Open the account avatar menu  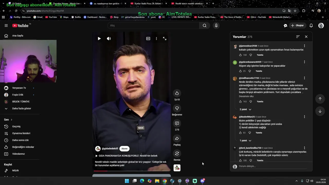(321, 25)
